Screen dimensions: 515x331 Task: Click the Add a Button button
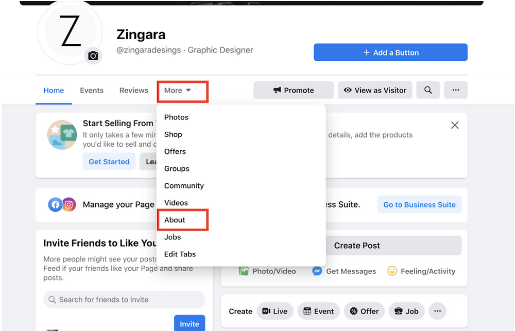click(x=390, y=52)
